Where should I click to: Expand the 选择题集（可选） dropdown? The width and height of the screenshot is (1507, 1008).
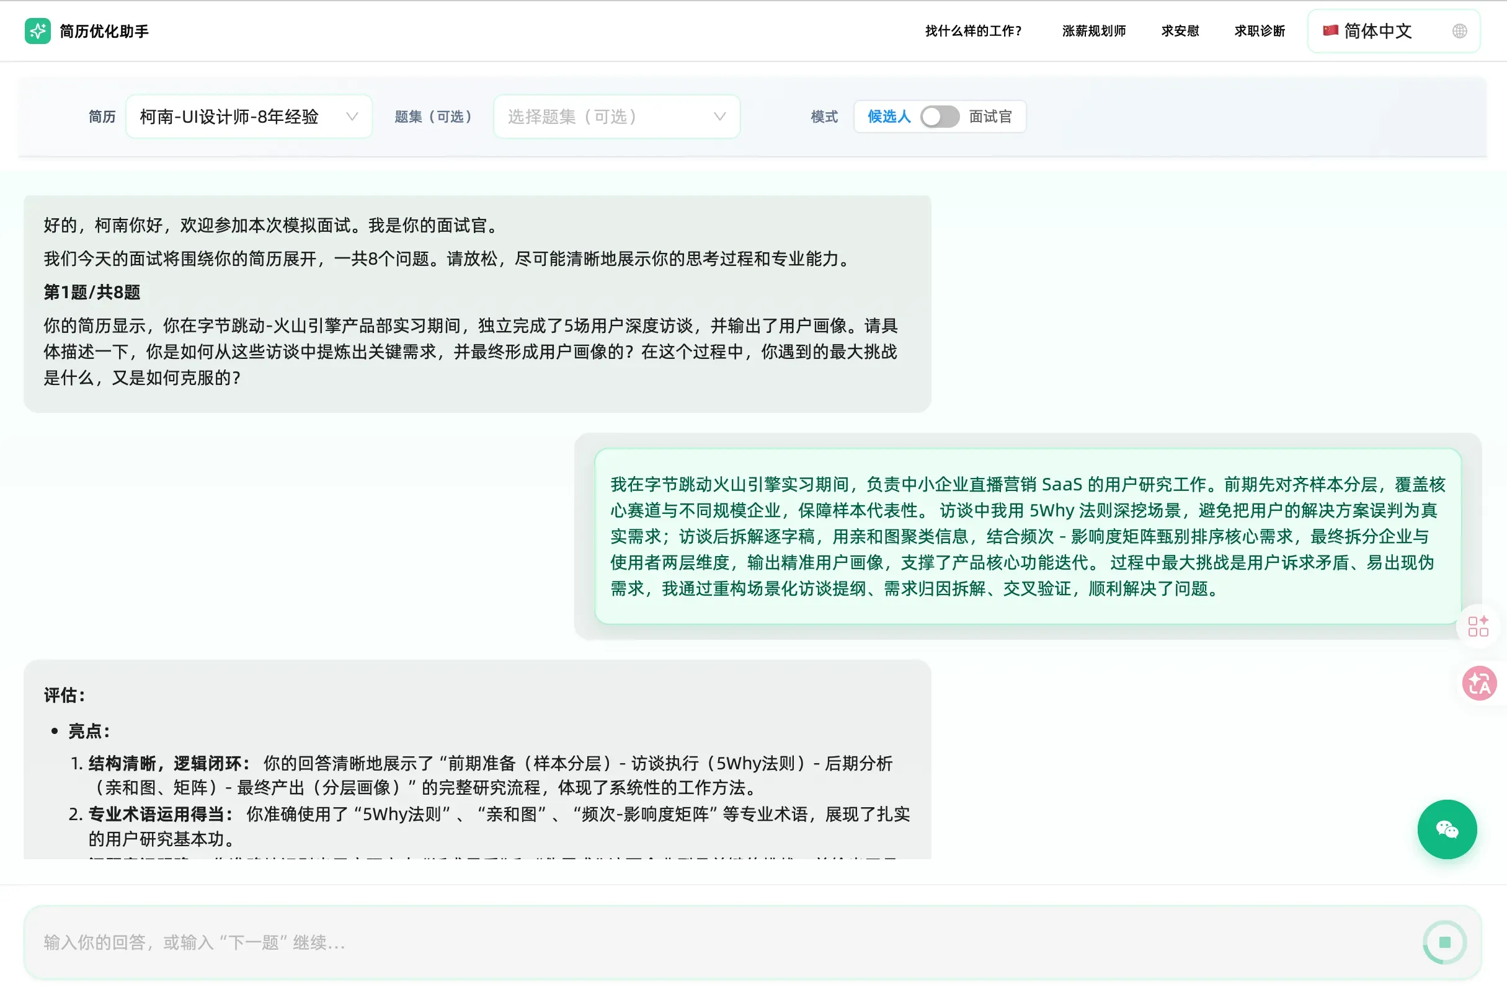point(616,117)
